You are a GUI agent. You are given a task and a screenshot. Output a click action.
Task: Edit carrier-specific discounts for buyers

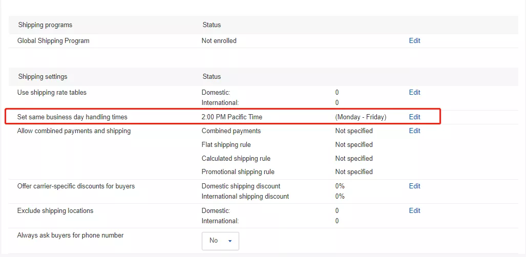[x=414, y=186]
